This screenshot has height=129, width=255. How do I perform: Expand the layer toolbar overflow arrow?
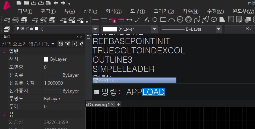[87, 22]
